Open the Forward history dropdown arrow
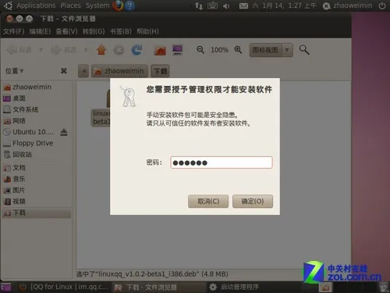The height and width of the screenshot is (293, 390). (x=86, y=50)
